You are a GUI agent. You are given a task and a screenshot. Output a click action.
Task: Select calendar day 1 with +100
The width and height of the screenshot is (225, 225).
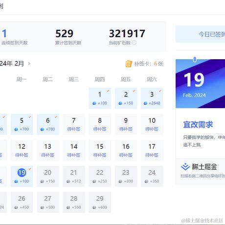100,98
